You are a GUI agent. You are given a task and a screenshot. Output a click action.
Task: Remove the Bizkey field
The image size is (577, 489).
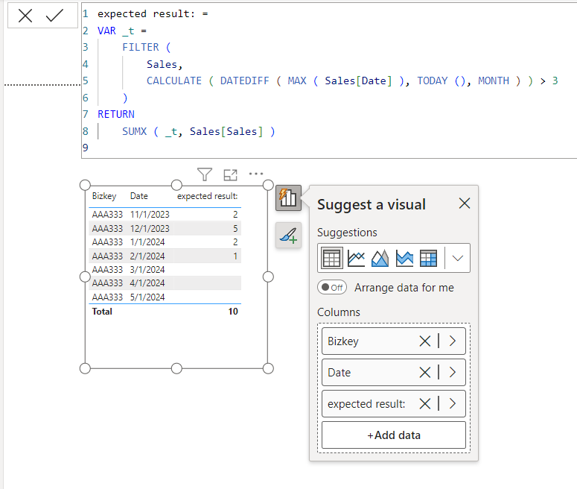pyautogui.click(x=424, y=341)
